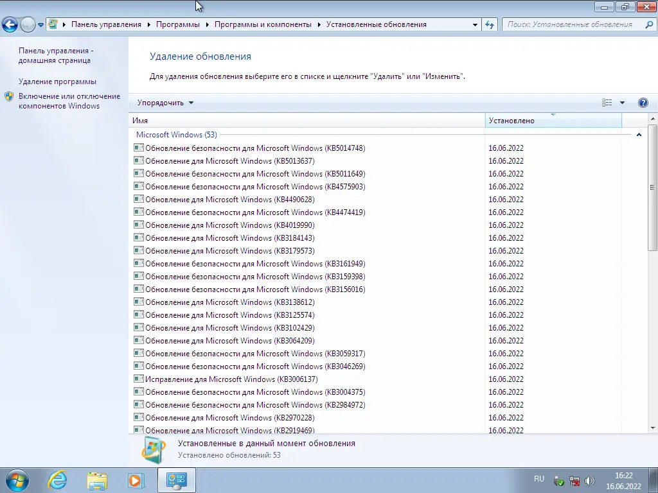The width and height of the screenshot is (658, 493).
Task: Select the KB3184143 update icon
Action: [139, 238]
